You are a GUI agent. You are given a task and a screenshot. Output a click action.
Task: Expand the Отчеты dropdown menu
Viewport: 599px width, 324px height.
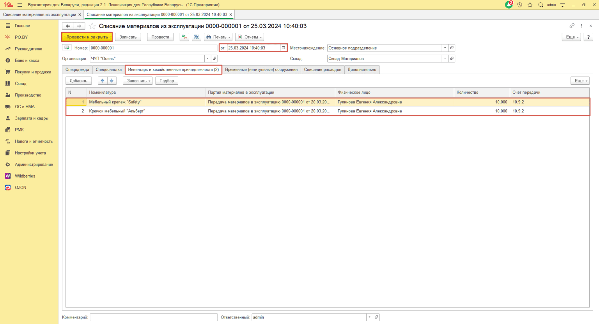click(250, 37)
